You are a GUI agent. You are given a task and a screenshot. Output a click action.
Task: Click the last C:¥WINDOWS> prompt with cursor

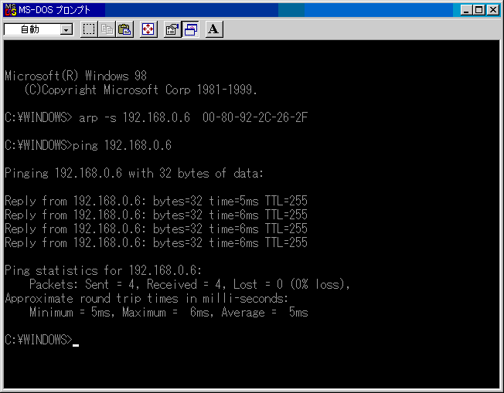point(42,340)
